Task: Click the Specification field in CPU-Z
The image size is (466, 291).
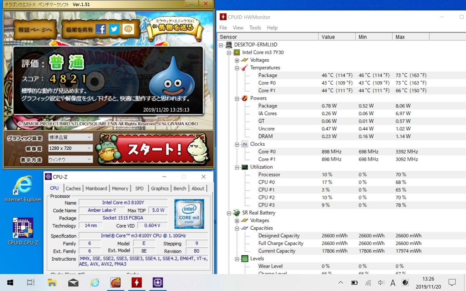Action: (144, 236)
